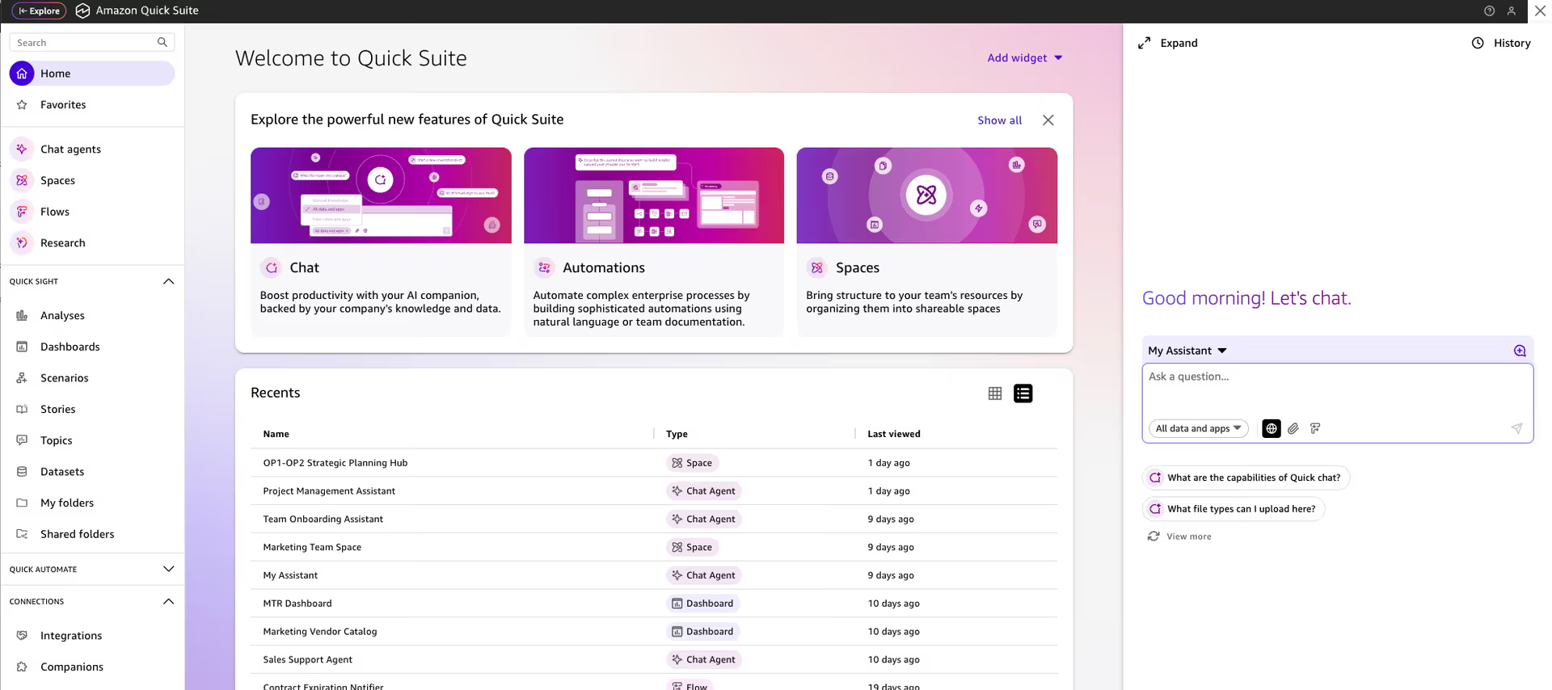Click the web search globe icon
The image size is (1552, 690).
[1271, 428]
